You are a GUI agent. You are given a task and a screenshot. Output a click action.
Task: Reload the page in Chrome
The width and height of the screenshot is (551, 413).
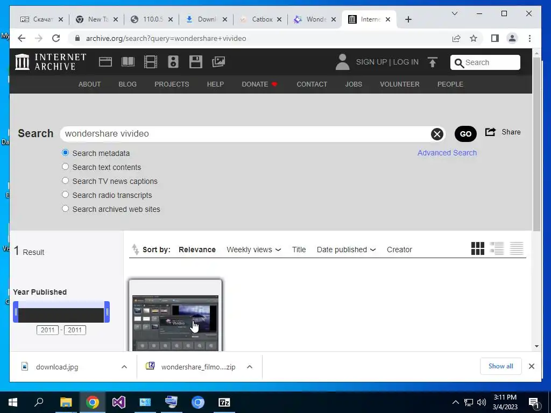tap(56, 38)
